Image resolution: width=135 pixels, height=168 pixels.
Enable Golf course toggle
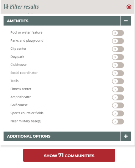[118, 105]
